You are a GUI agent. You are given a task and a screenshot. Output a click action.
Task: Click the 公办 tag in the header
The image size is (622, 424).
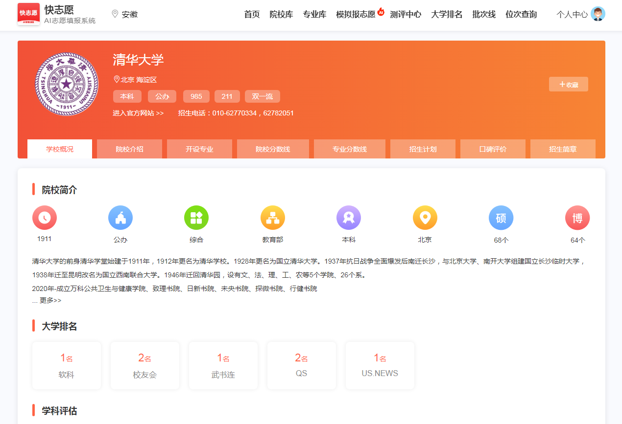pos(163,96)
